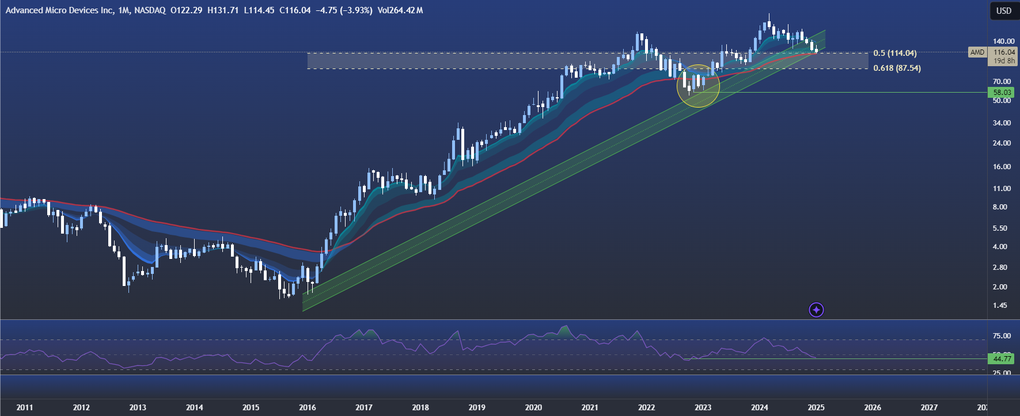
Task: Click the green 58.03 price label
Action: click(x=1002, y=93)
